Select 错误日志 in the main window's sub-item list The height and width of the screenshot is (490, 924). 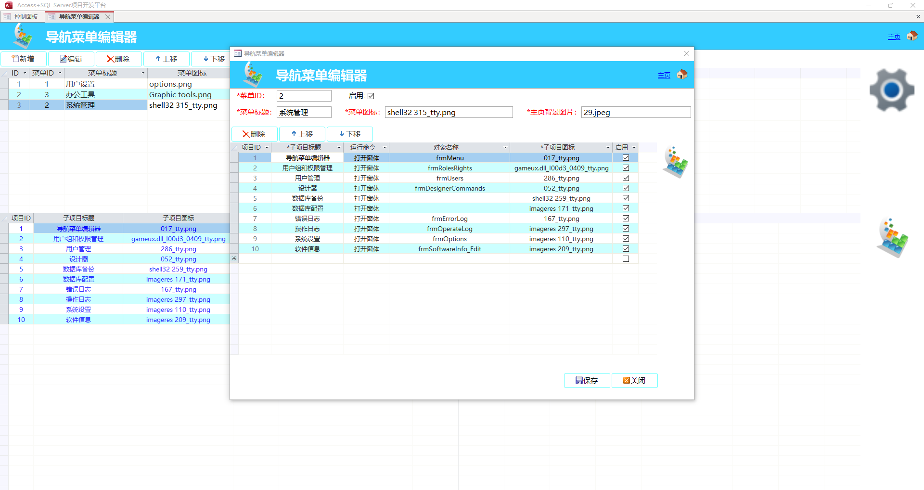tap(78, 289)
